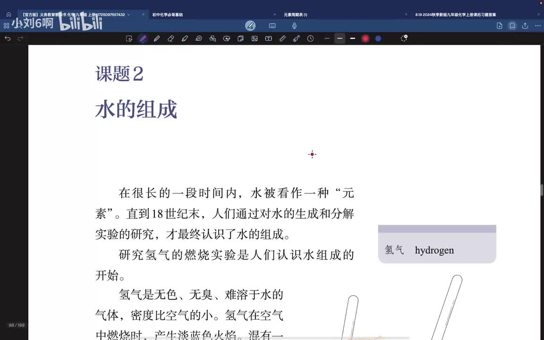Viewport: 544px width, 340px height.
Task: Select the text box tool
Action: point(269,39)
